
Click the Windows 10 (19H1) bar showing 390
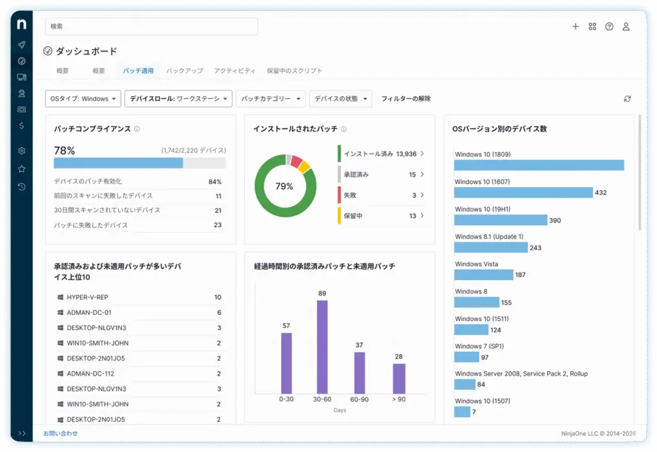click(x=500, y=220)
